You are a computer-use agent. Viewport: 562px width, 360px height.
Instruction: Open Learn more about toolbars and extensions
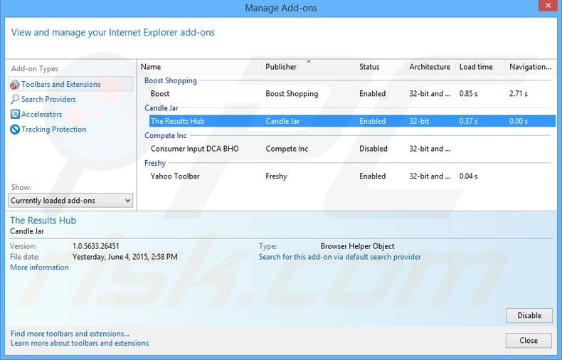click(x=80, y=343)
